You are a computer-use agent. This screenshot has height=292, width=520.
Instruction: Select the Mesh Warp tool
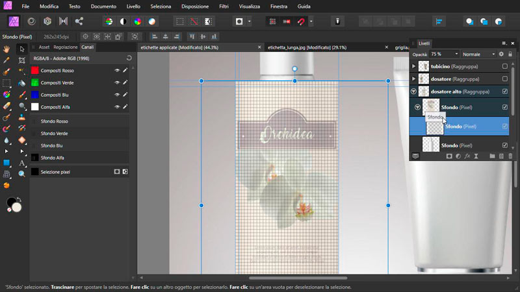coord(6,174)
